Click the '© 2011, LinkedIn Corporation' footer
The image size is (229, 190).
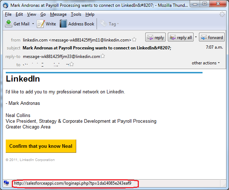pos(30,160)
